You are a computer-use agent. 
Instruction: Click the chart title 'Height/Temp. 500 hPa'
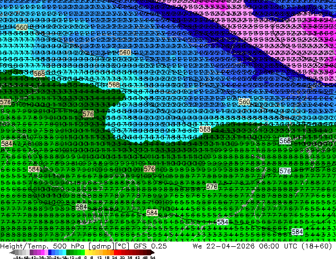[42, 246]
